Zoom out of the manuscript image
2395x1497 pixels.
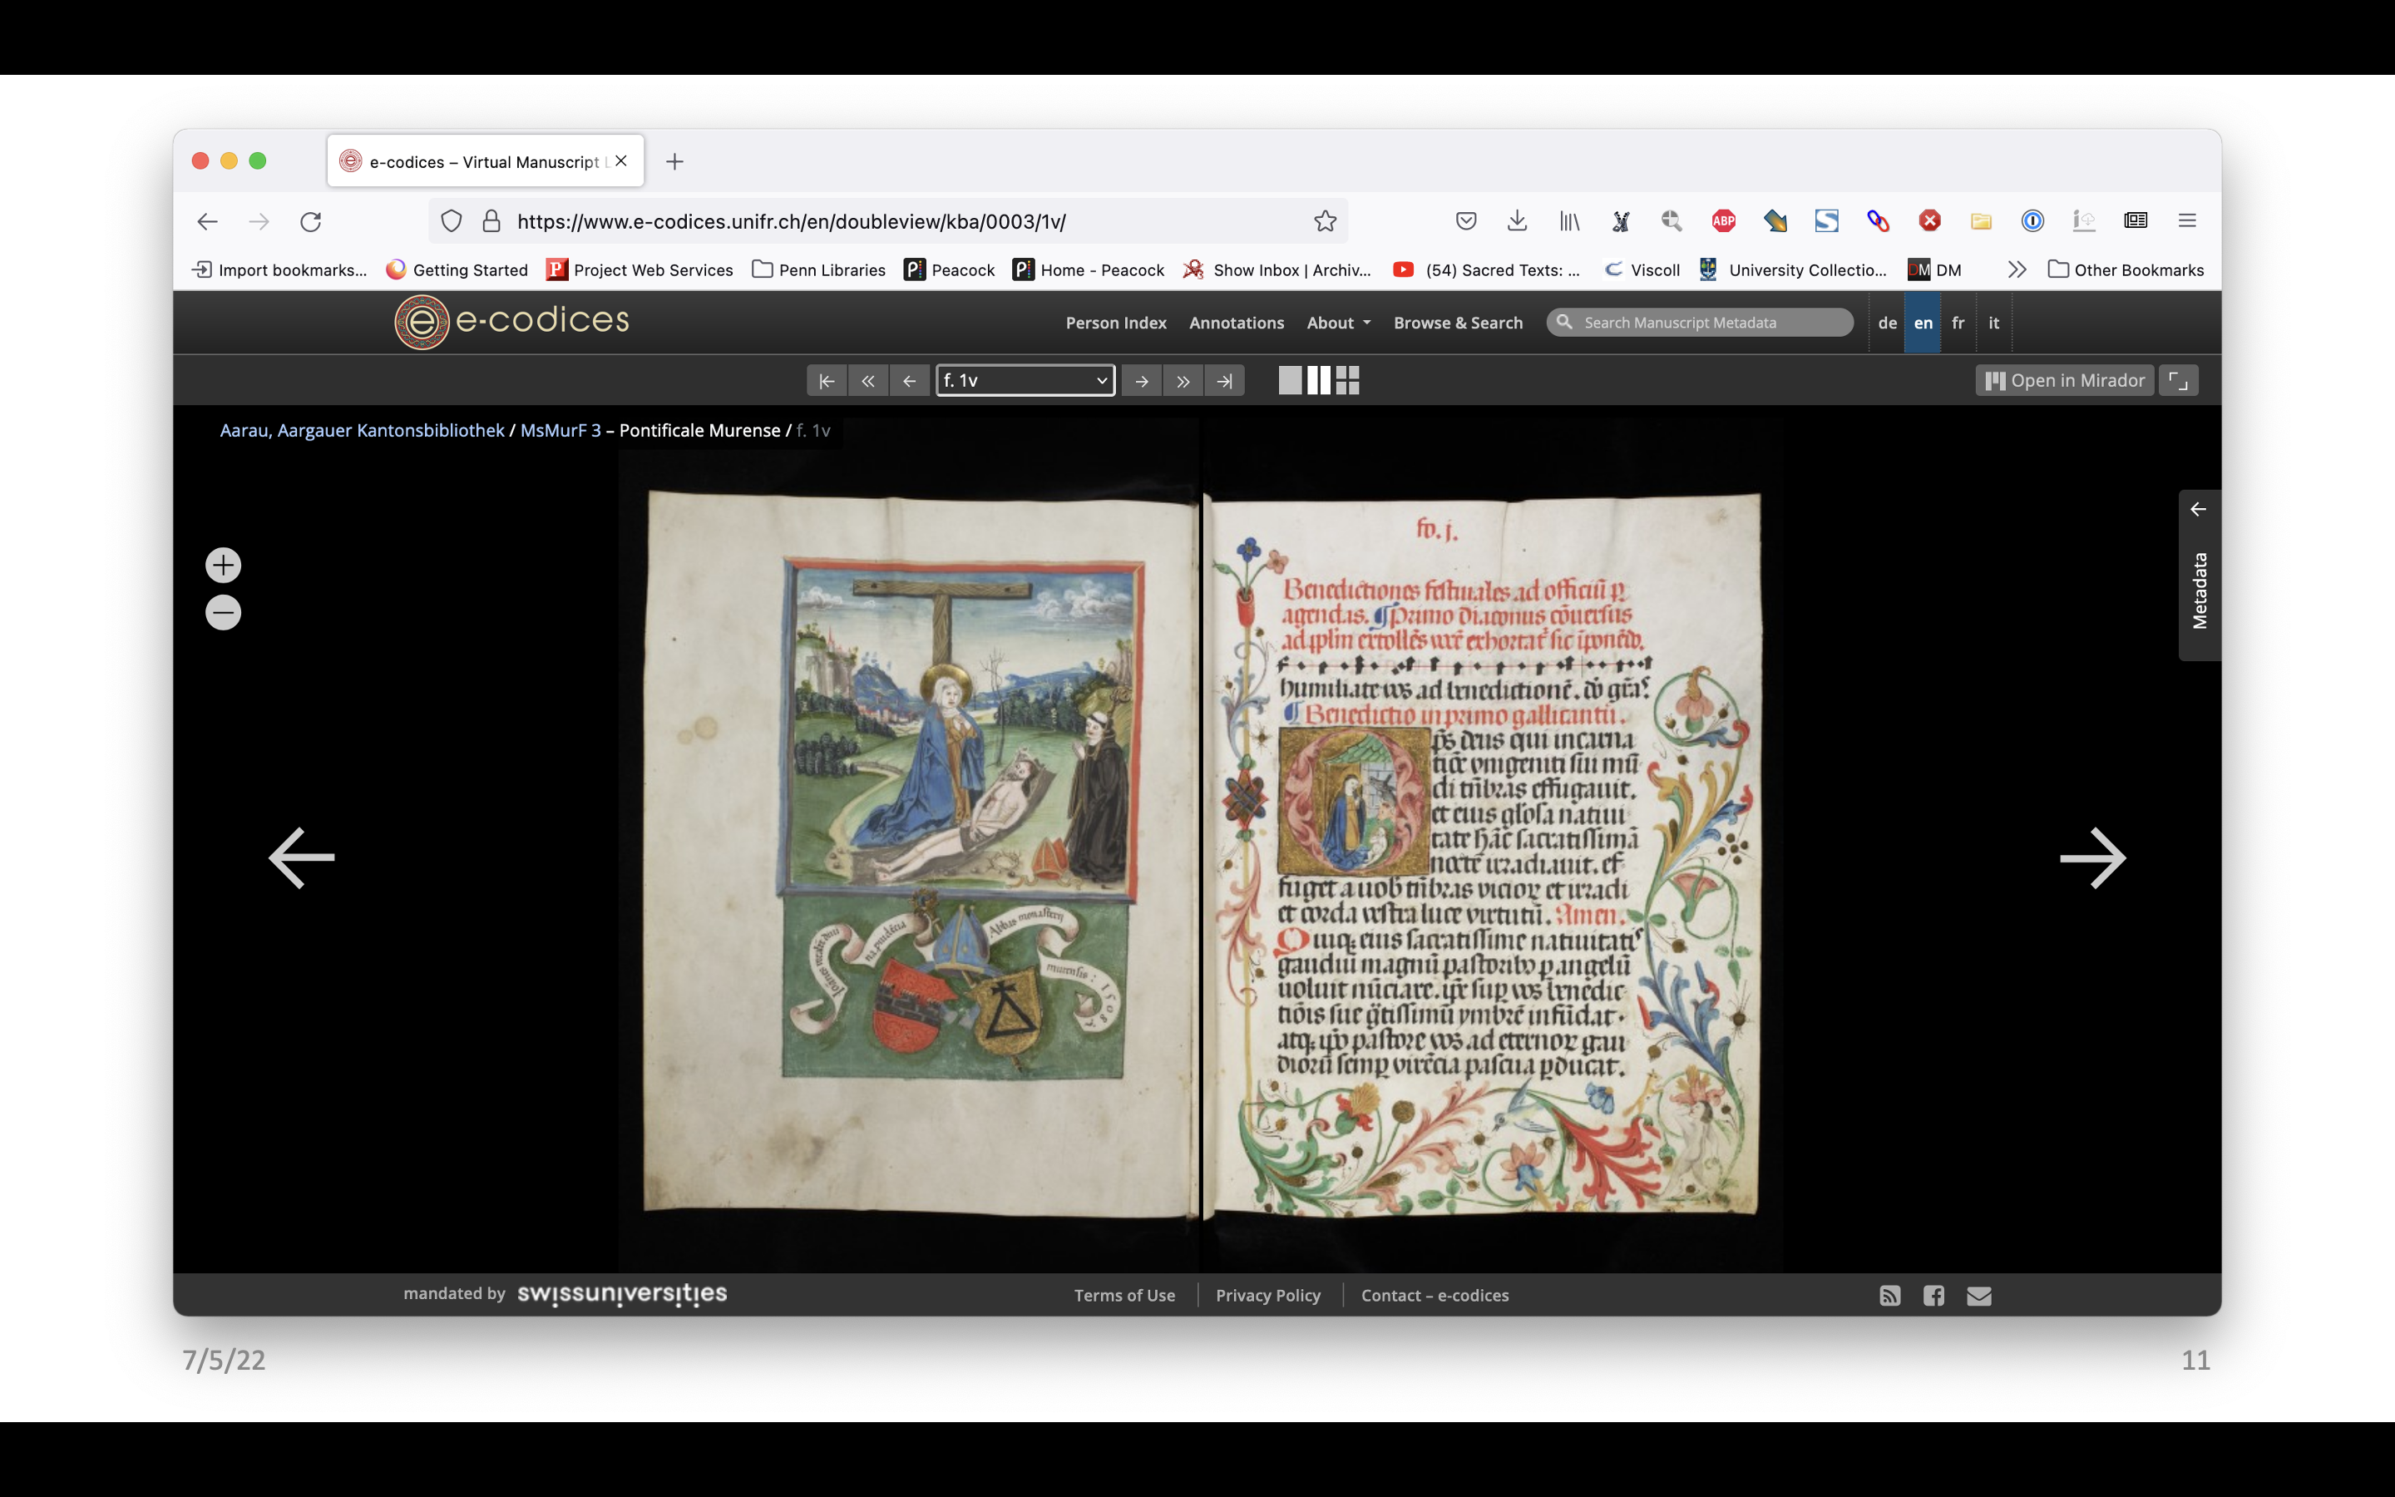223,613
